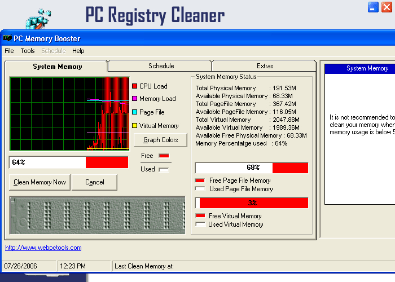
Task: Click the Free Page File Memory red swatch
Action: 200,180
